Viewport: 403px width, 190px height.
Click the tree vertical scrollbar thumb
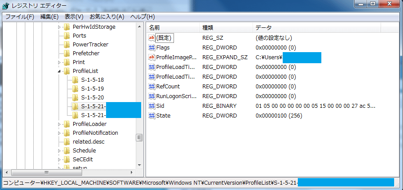point(139,137)
